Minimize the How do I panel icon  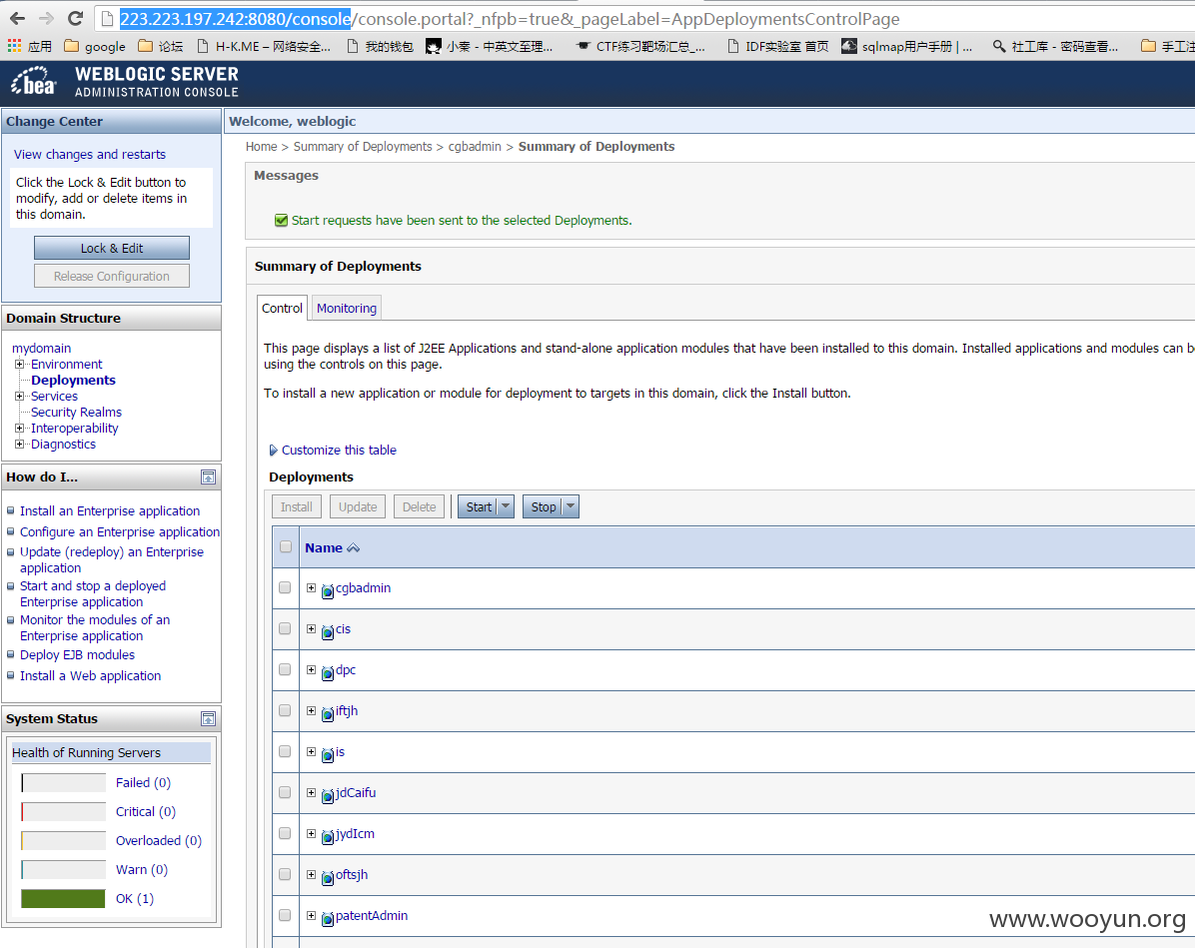tap(208, 477)
